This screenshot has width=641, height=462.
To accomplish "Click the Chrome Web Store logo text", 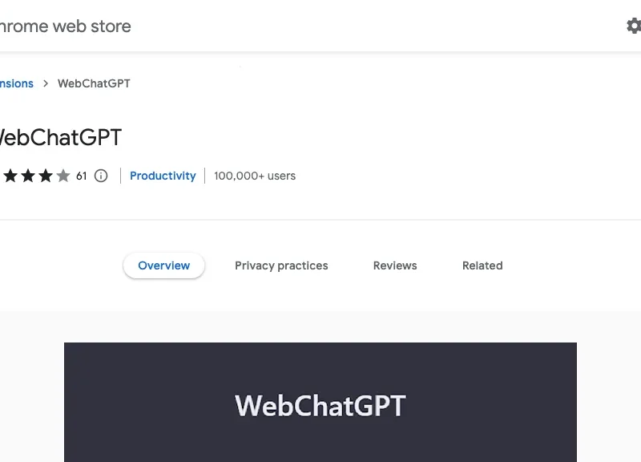I will (64, 26).
